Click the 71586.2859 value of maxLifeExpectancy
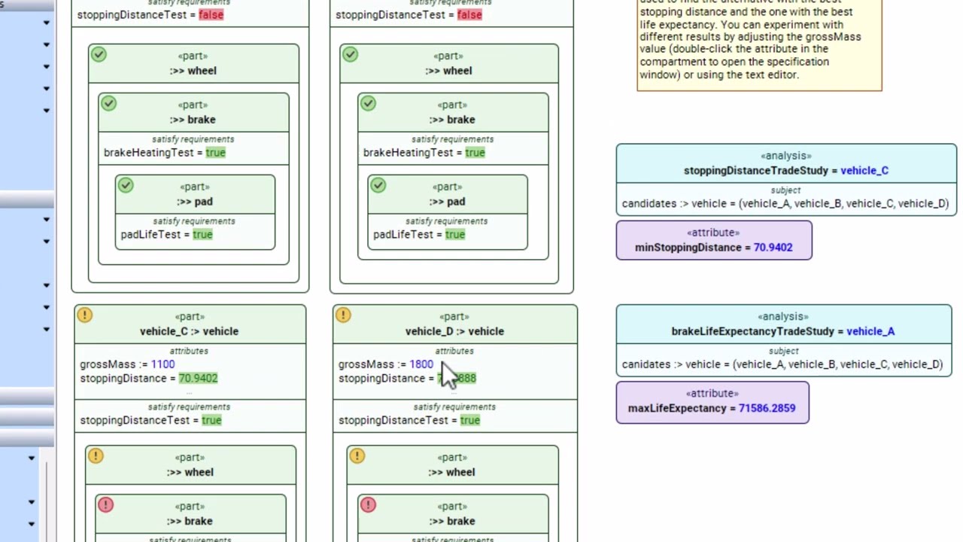This screenshot has height=542, width=963. 767,409
